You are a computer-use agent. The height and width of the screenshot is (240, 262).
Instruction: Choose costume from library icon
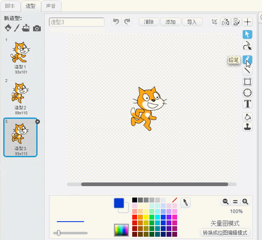pos(8,28)
